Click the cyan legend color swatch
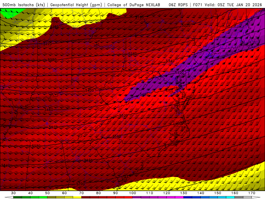Screen dimensions: 265x199 [x=230, y=197]
